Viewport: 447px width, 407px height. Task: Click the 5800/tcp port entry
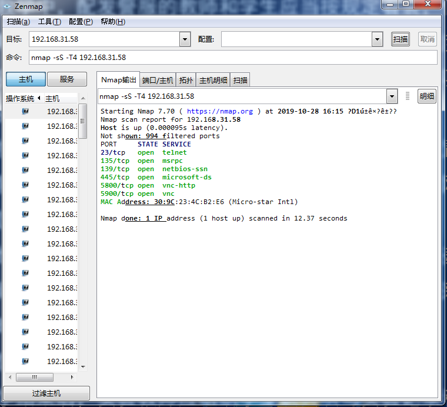117,185
